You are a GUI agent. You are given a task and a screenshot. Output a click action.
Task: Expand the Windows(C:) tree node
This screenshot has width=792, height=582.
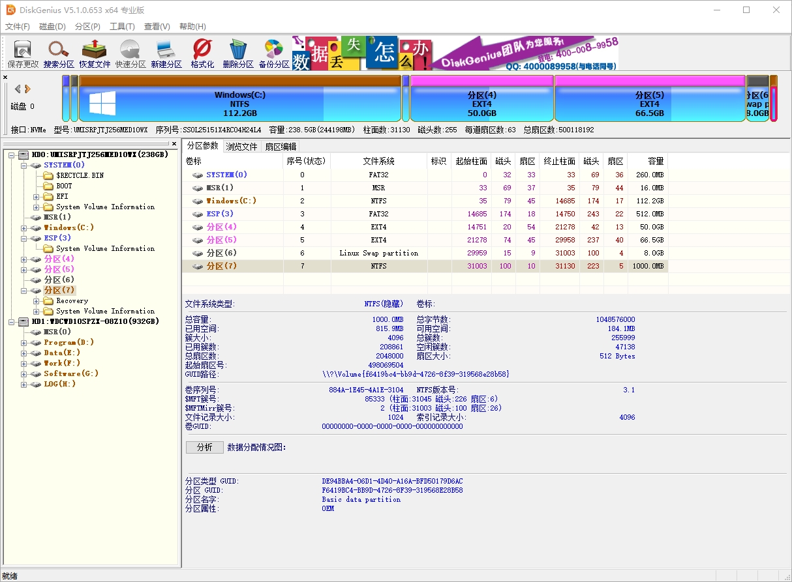coord(24,227)
